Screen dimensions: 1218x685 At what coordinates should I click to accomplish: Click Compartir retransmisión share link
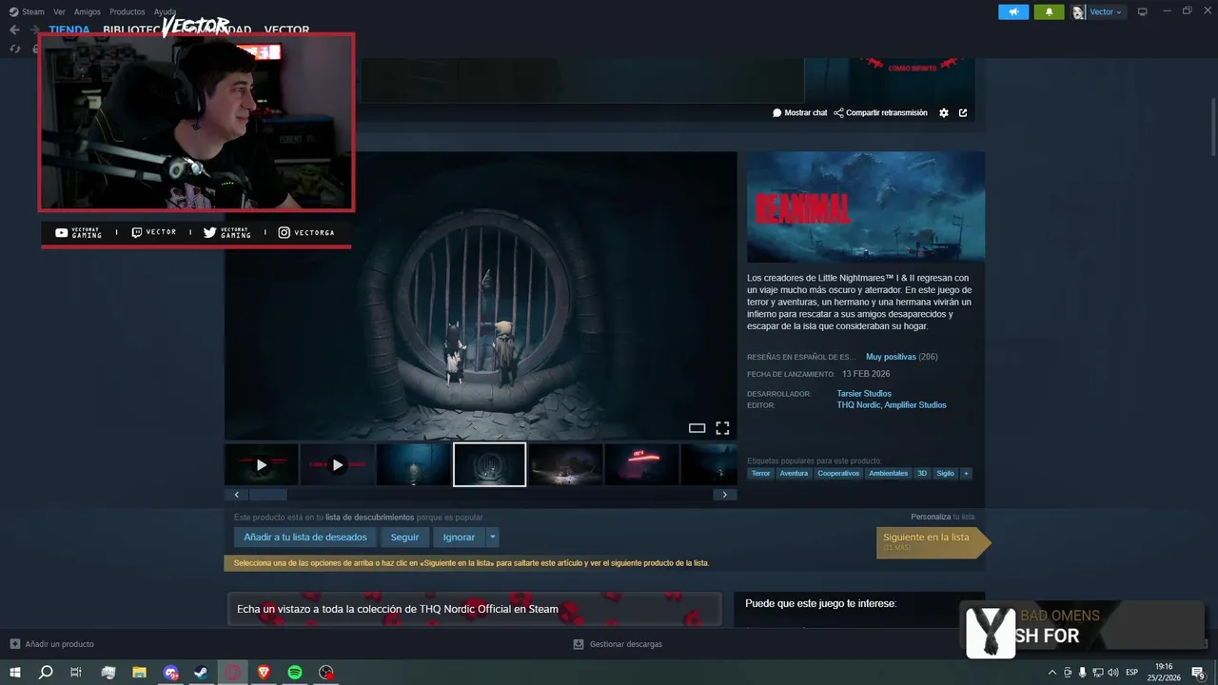(880, 112)
